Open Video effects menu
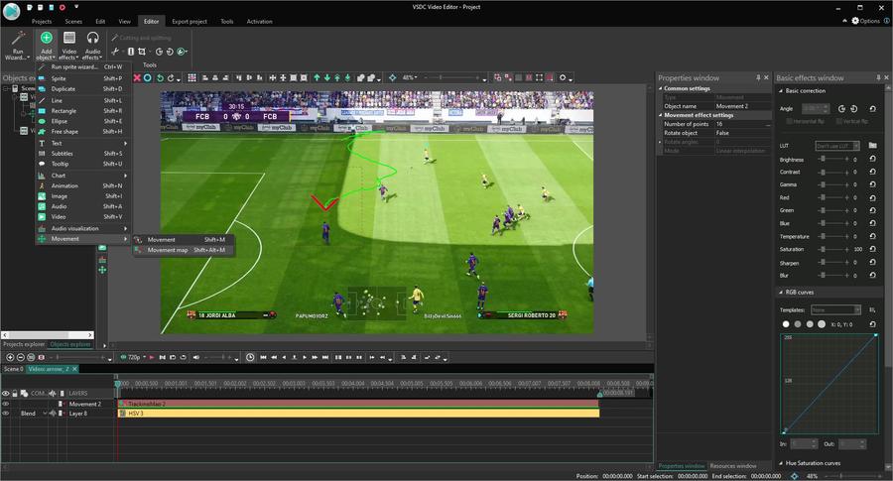 click(x=68, y=46)
